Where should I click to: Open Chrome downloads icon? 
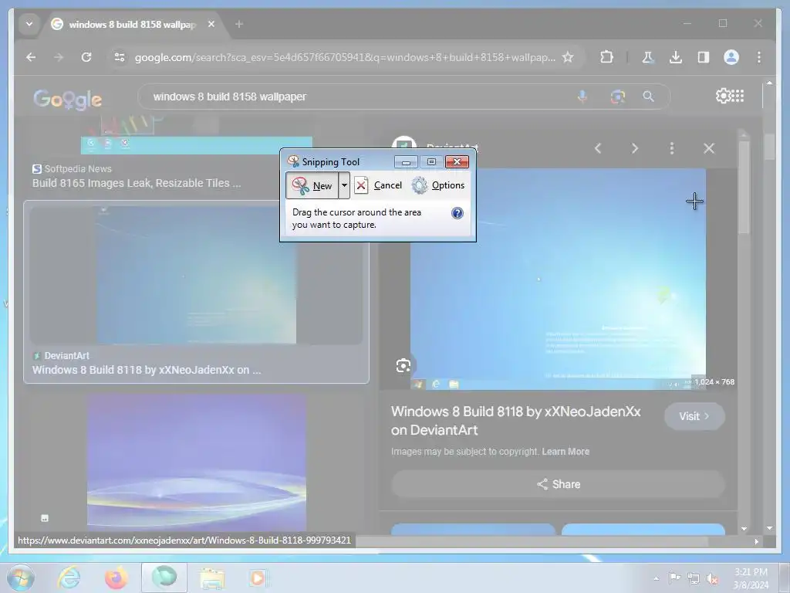coord(676,57)
